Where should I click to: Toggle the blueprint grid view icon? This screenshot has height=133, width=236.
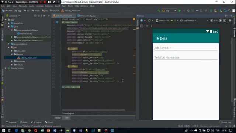tap(142, 26)
